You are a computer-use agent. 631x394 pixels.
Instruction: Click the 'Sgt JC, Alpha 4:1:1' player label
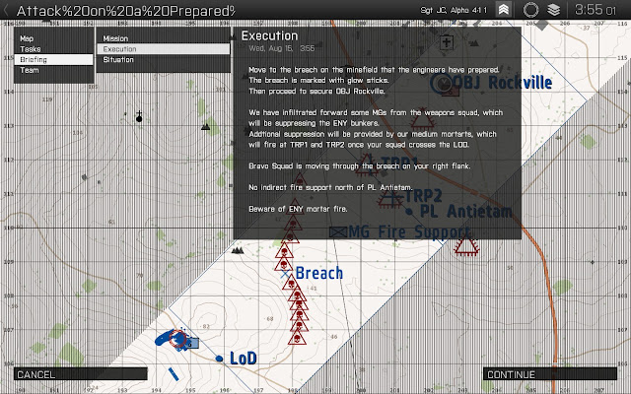pyautogui.click(x=454, y=10)
